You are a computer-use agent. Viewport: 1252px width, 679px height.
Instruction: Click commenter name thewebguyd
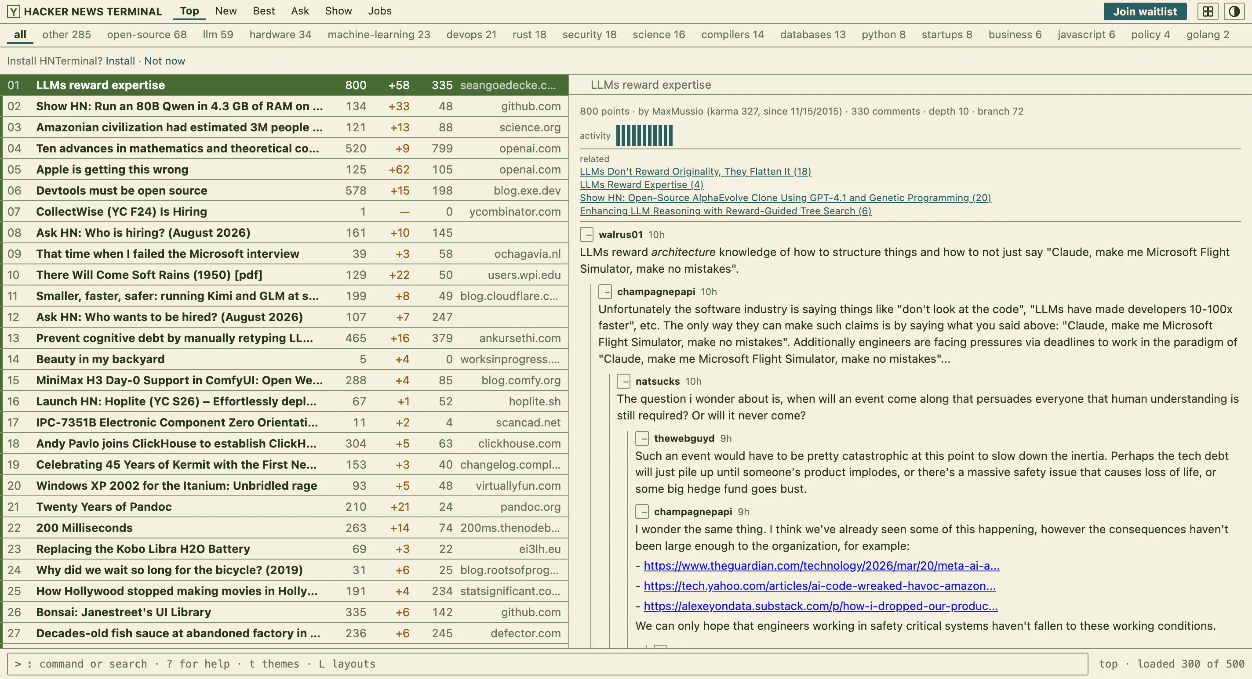684,439
